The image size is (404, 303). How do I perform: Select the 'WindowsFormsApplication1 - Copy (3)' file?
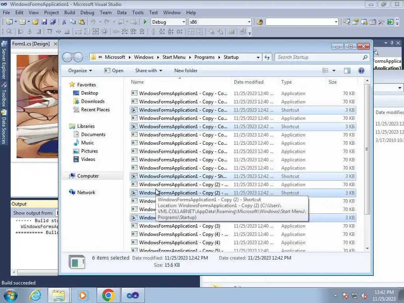pyautogui.click(x=180, y=226)
